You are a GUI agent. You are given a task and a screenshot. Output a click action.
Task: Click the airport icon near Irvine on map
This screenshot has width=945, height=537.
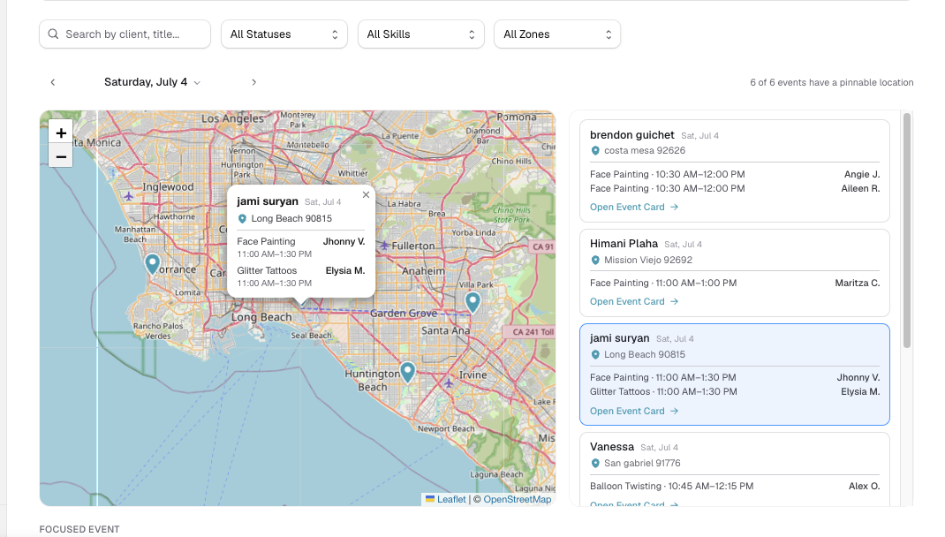click(x=449, y=382)
